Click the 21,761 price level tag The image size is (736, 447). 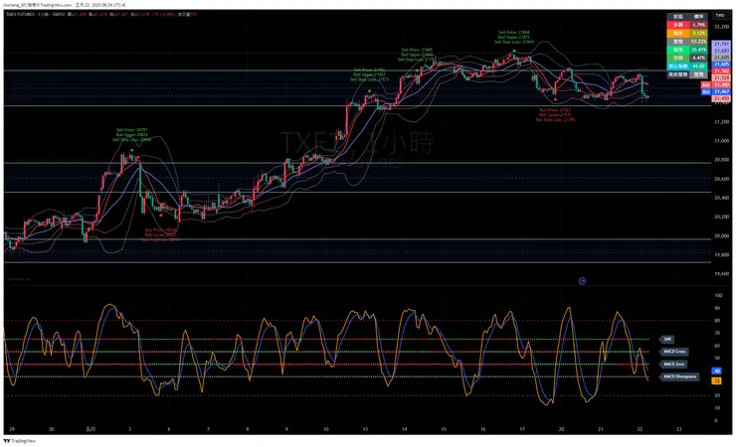click(x=721, y=44)
